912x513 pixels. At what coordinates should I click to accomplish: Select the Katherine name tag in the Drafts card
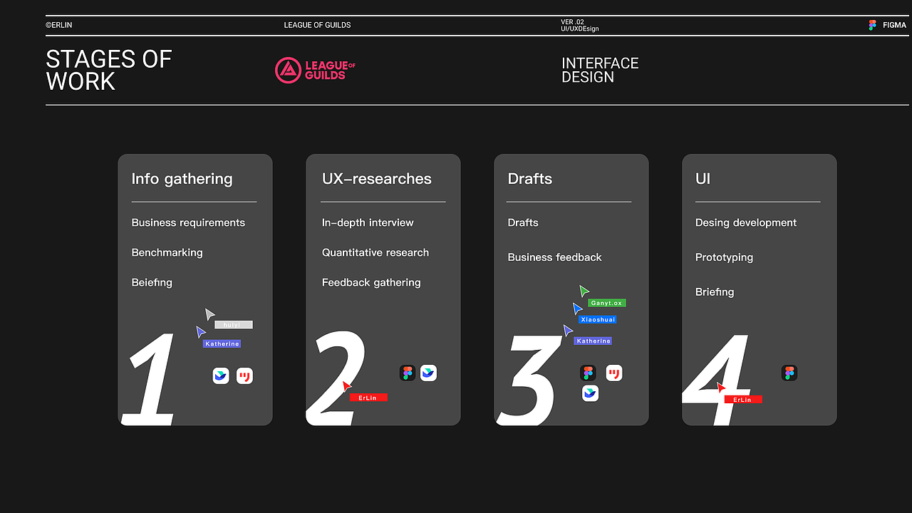[593, 341]
